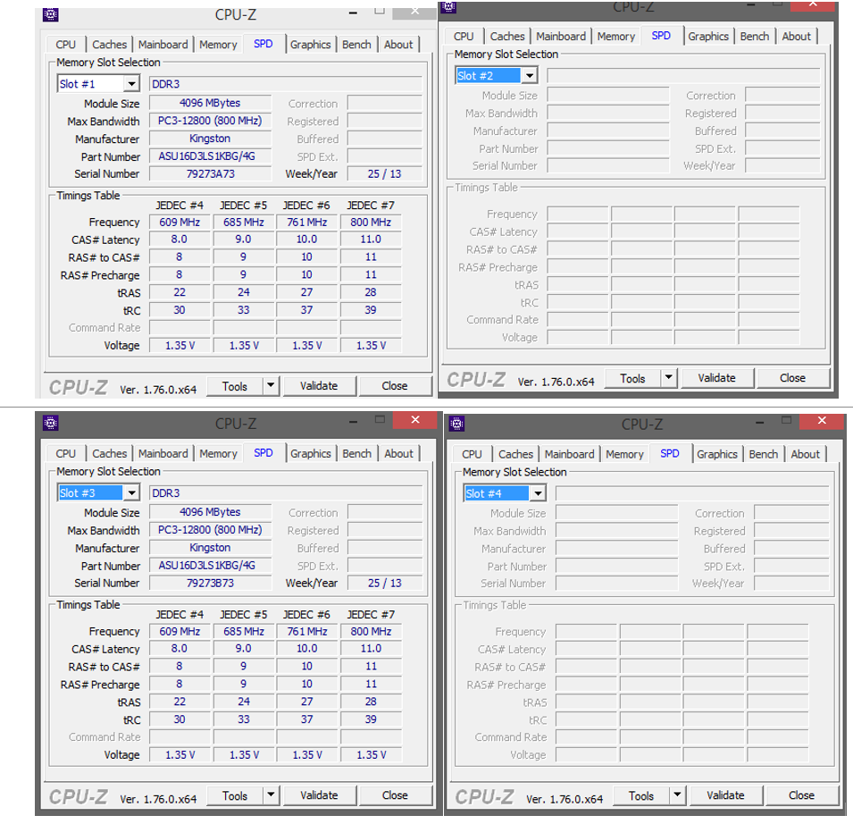Click Max Bandwidth PC3-12800 value in the Slot #3 window

click(210, 530)
